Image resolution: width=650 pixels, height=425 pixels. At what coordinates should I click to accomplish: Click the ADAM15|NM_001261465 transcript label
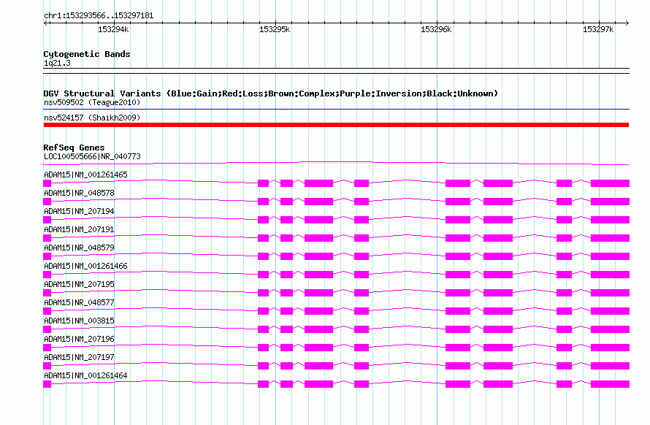(85, 175)
